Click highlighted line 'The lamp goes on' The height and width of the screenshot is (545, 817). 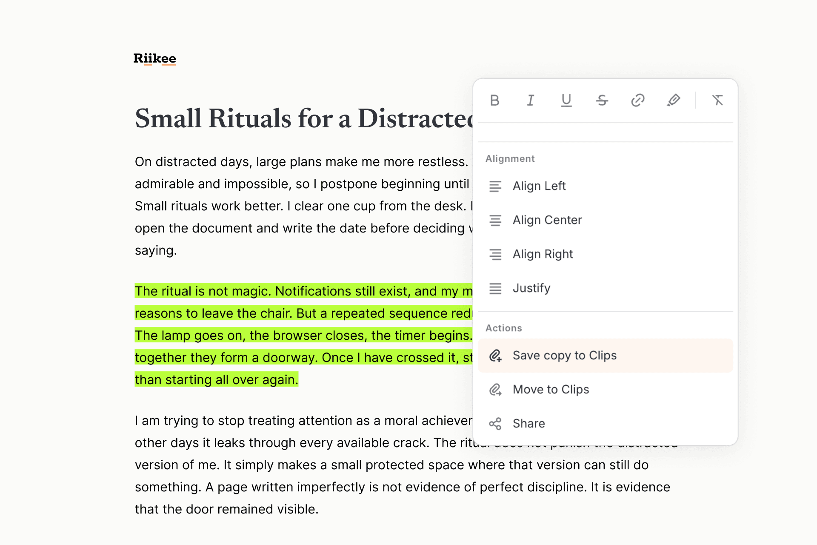(304, 336)
